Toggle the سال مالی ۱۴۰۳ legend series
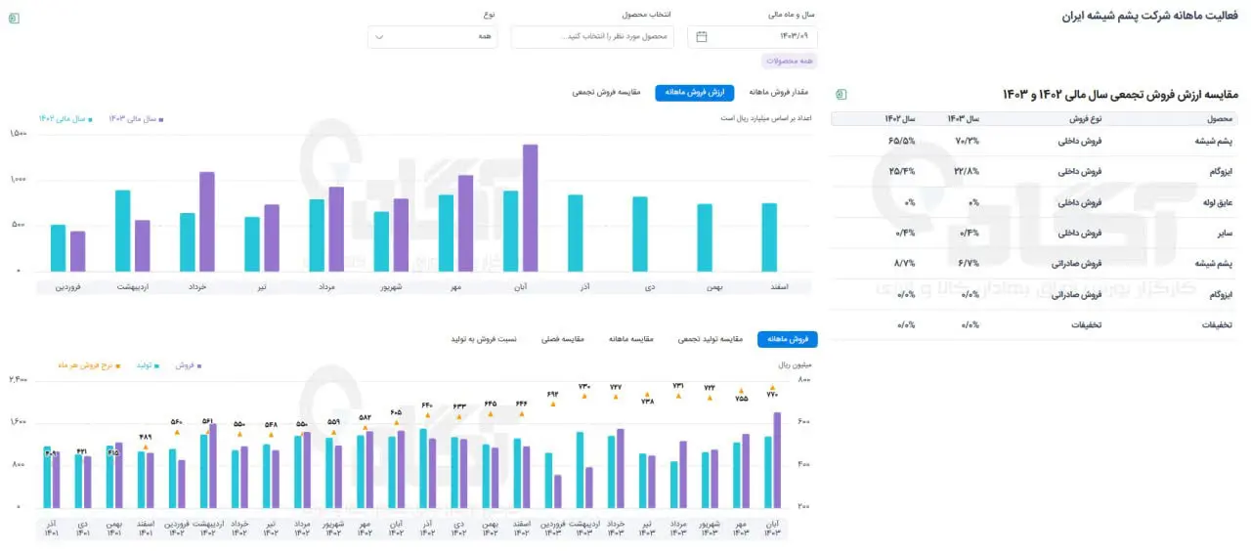This screenshot has height=555, width=1251. pyautogui.click(x=136, y=118)
